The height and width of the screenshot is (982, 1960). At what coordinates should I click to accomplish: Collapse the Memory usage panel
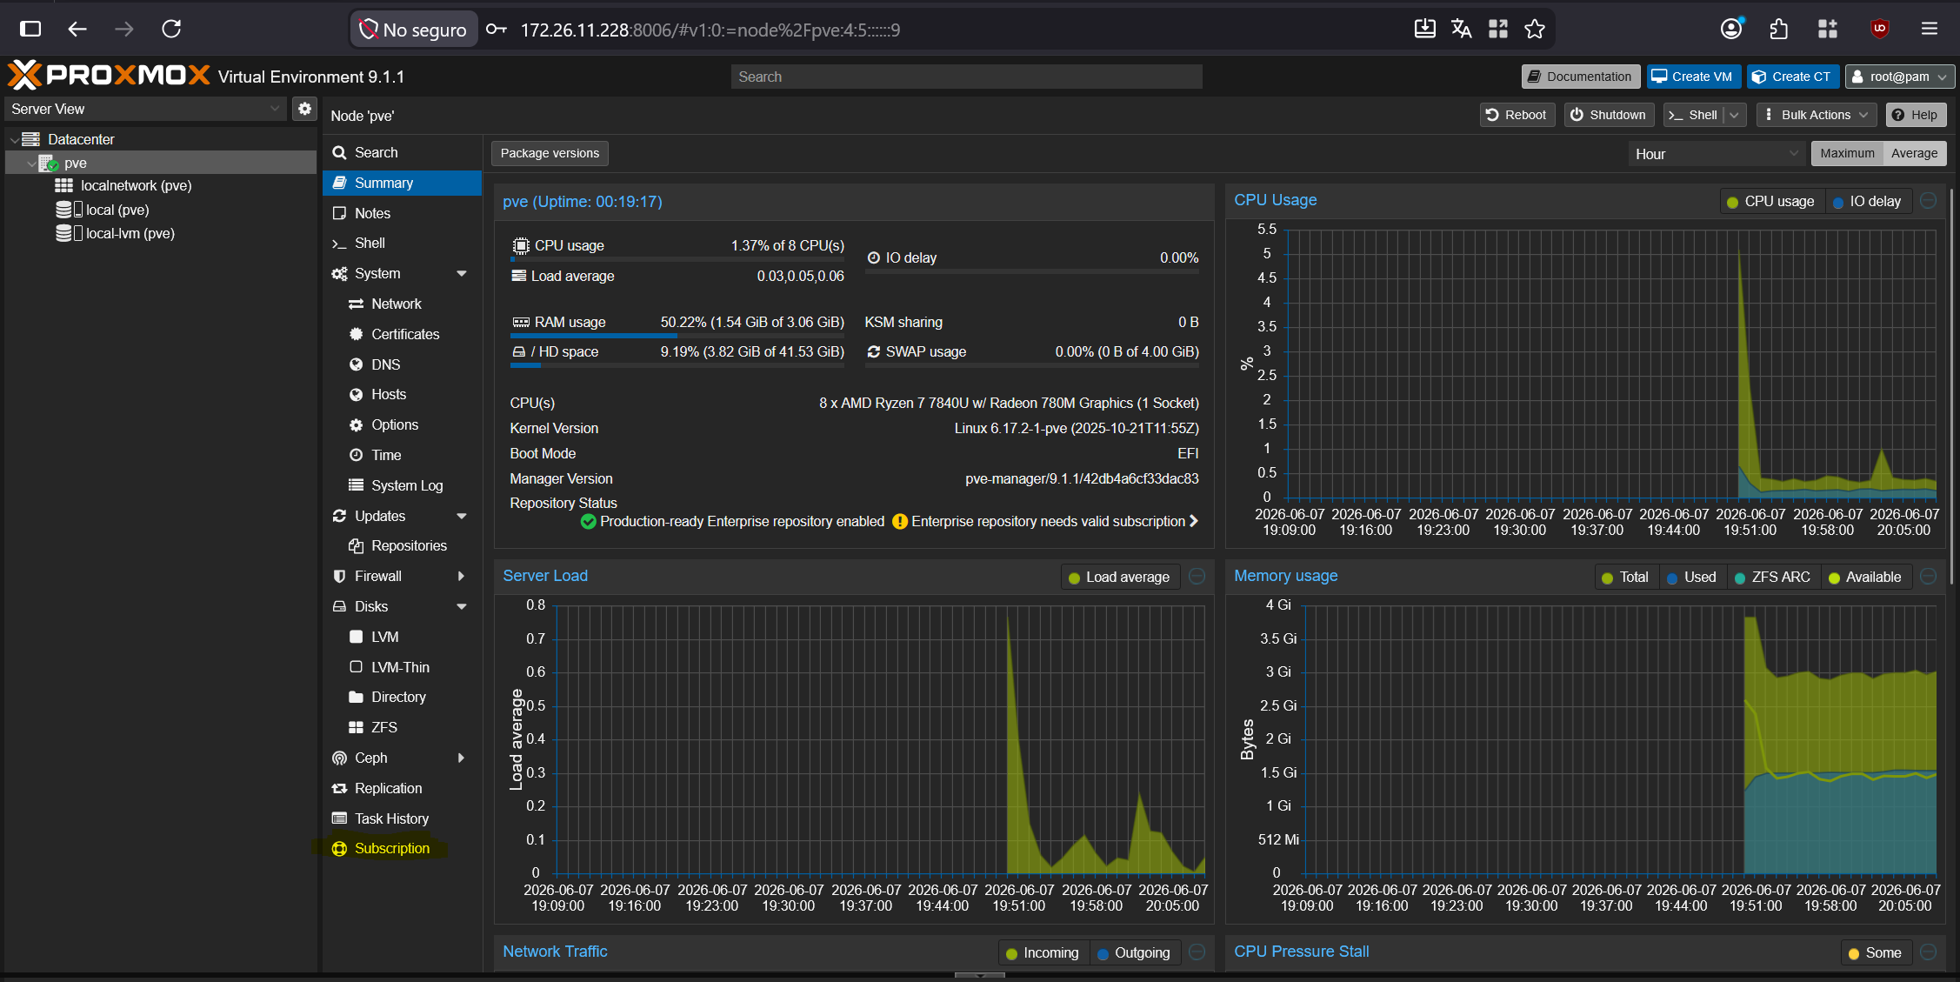point(1928,576)
